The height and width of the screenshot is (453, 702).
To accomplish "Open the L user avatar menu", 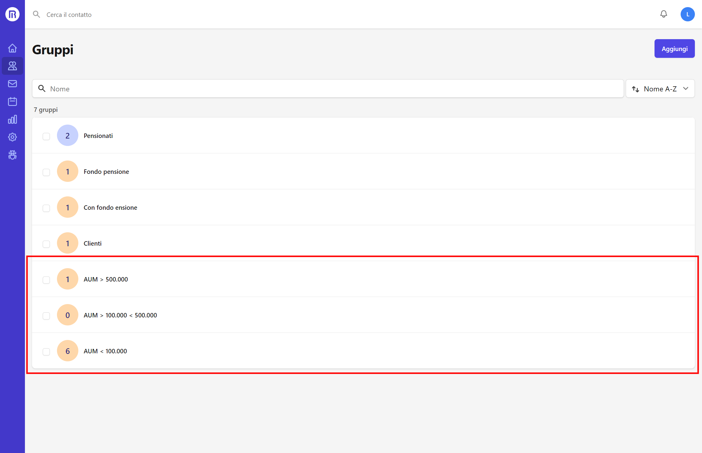I will (687, 14).
